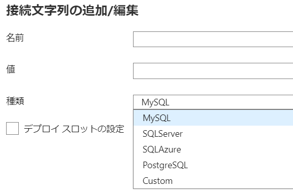Viewport: 293px width, 193px height.
Task: Enable the デプロイ スロットの設定 checkbox
Action: point(12,128)
